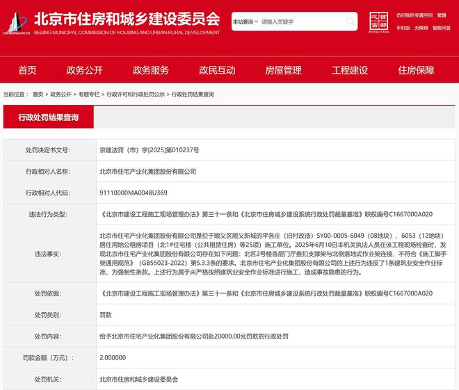Click the magnifier search icon
Screen dimensions: 459x390
pyautogui.click(x=350, y=22)
